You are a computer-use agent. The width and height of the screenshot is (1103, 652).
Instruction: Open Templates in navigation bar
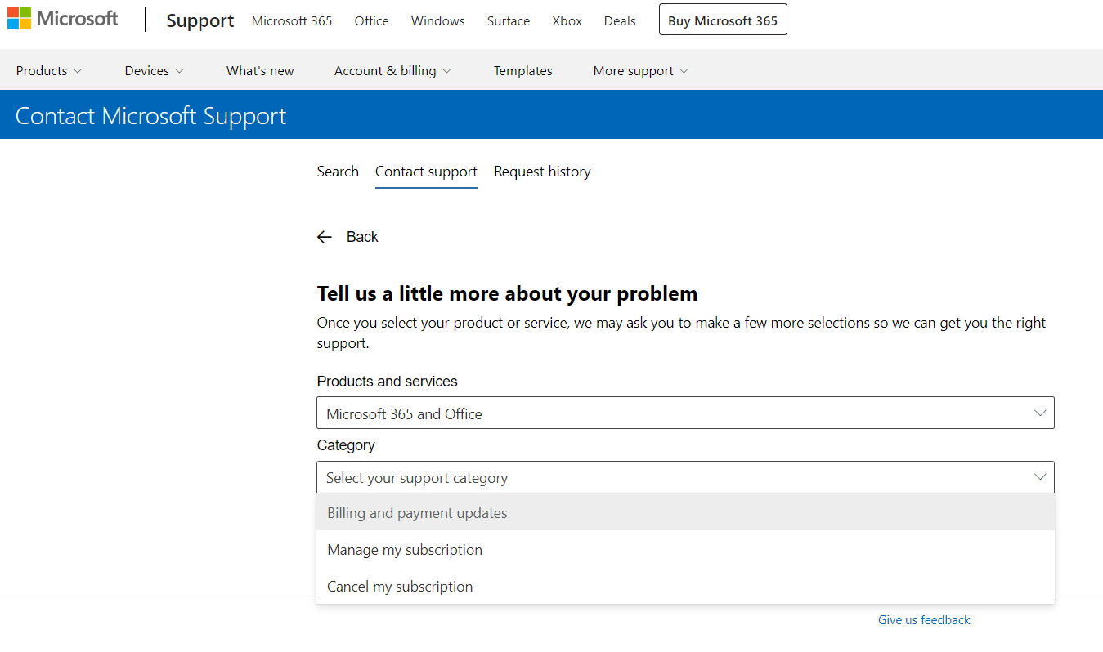click(523, 71)
